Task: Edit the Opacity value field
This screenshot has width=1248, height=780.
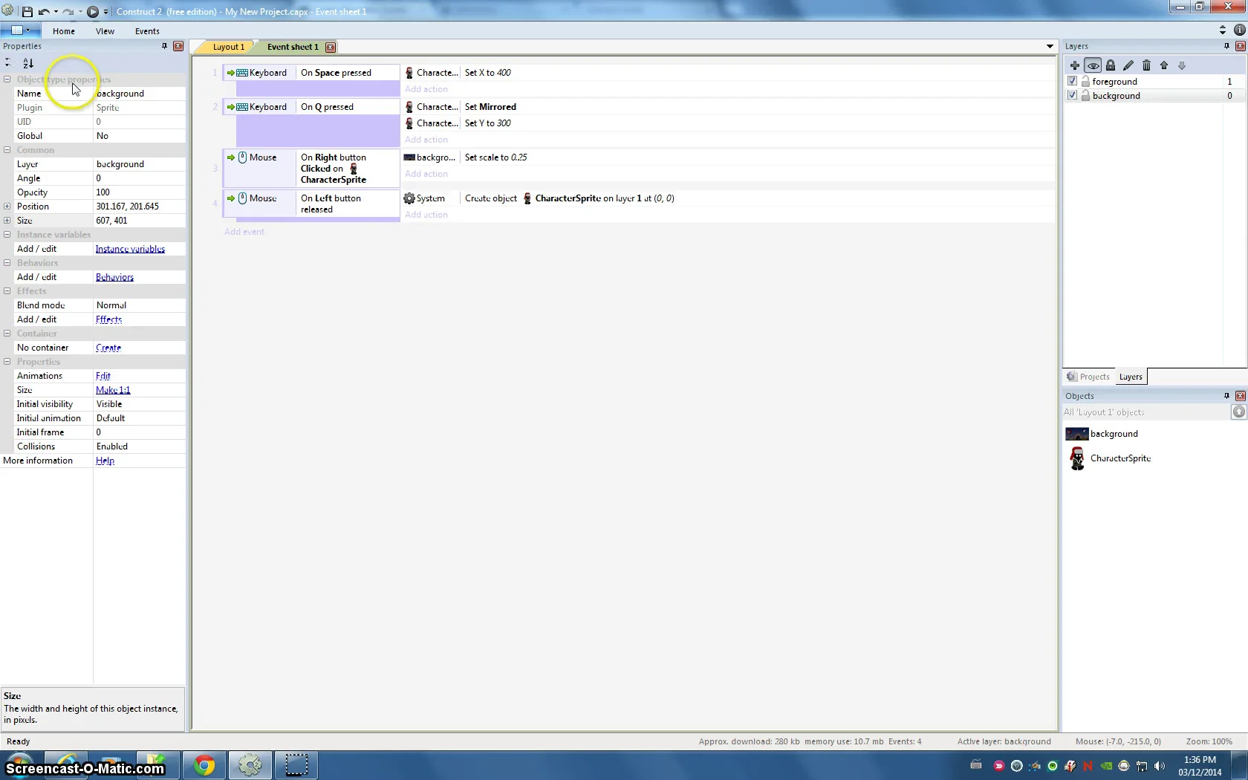Action: tap(139, 192)
